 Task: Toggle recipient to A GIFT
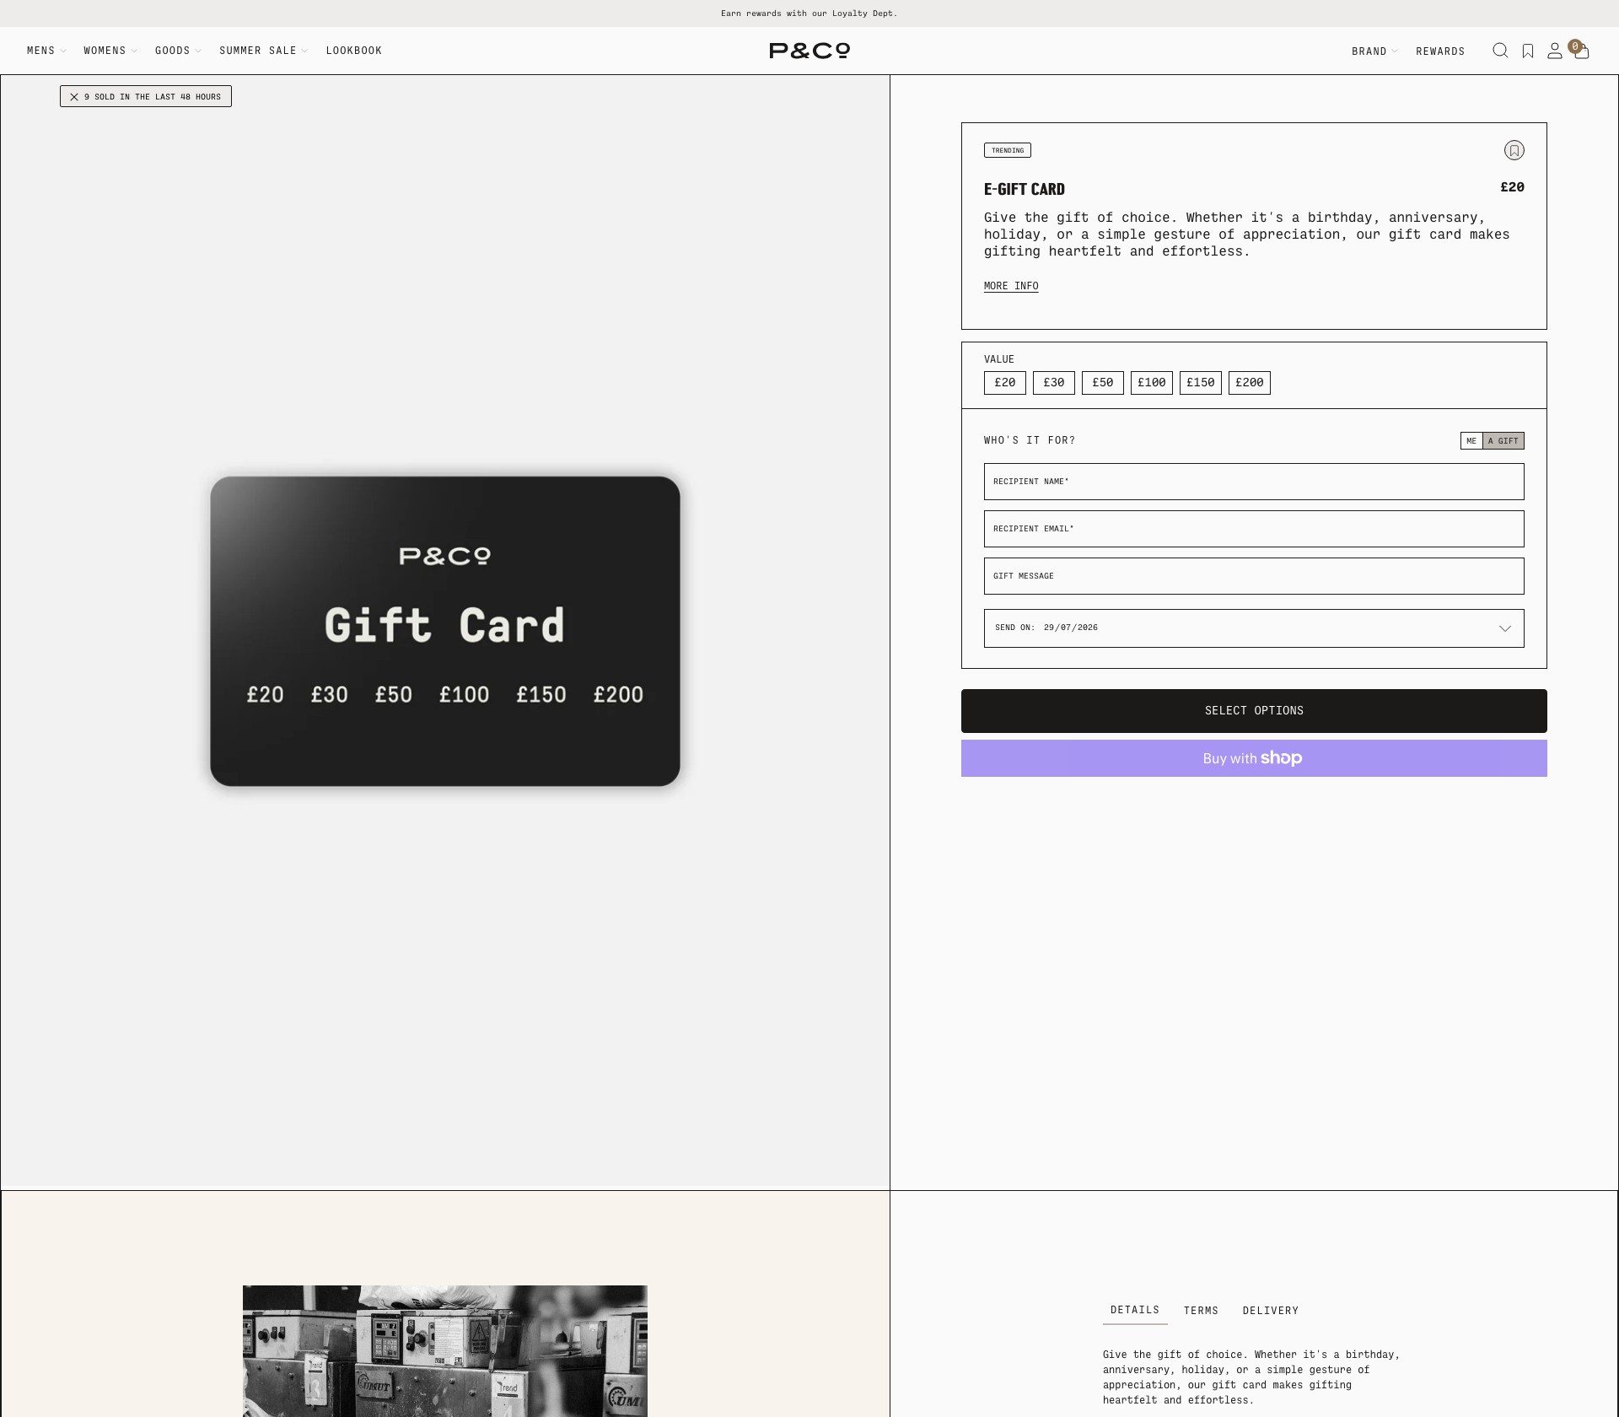(x=1503, y=441)
